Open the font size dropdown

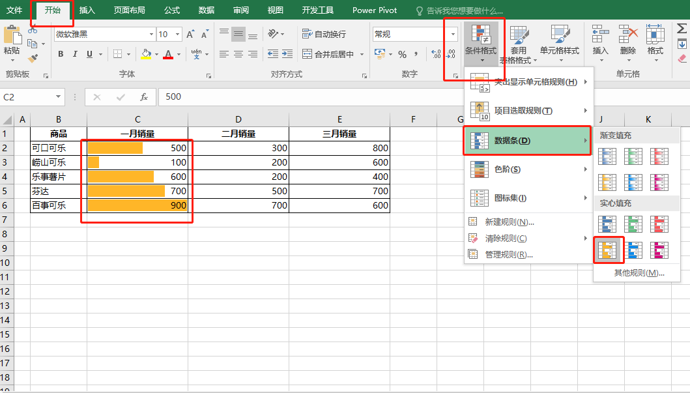pyautogui.click(x=177, y=35)
